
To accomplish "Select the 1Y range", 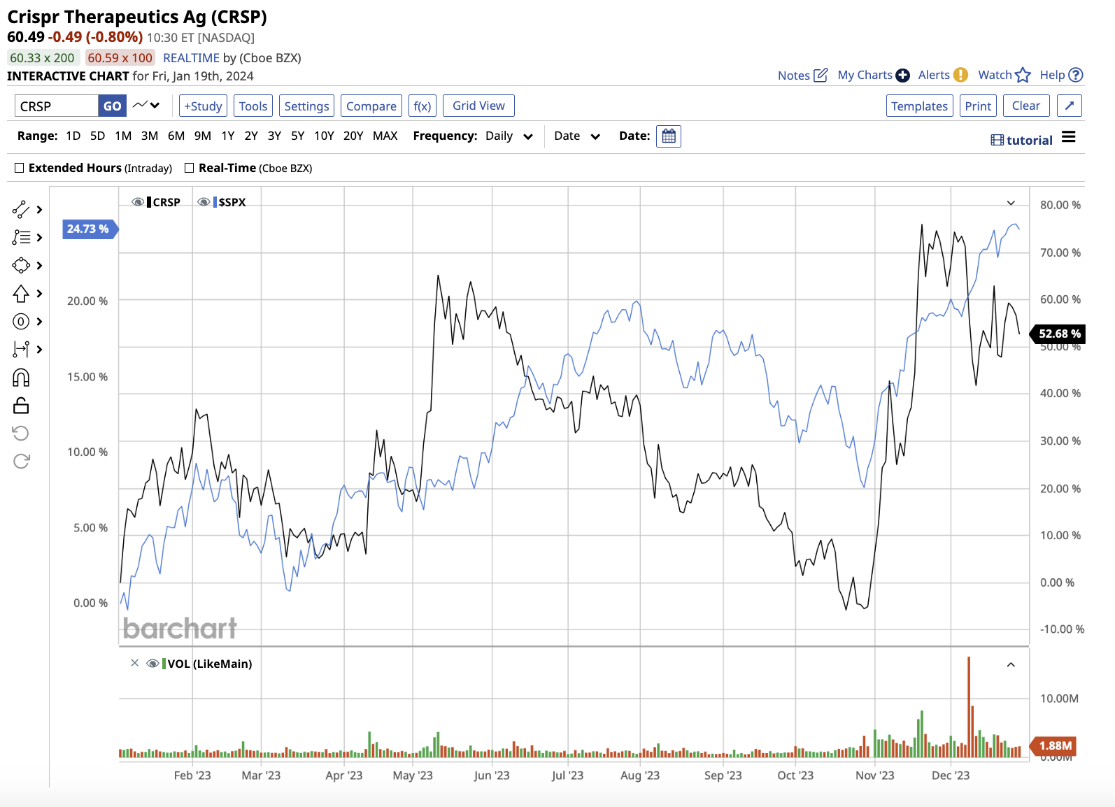I will click(x=228, y=136).
